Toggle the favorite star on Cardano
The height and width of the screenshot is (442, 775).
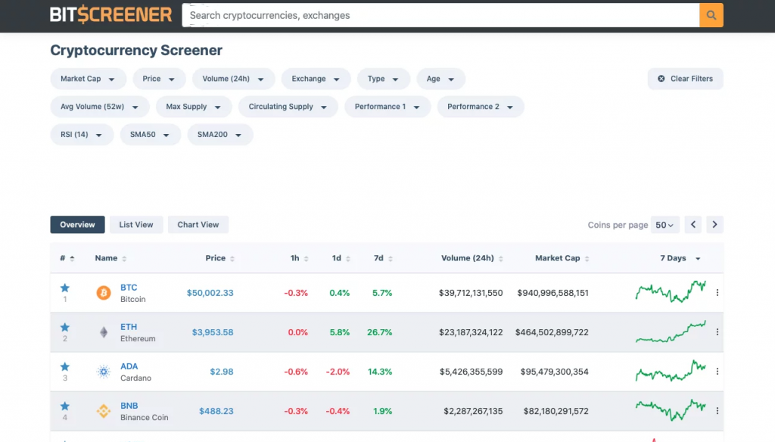point(64,366)
